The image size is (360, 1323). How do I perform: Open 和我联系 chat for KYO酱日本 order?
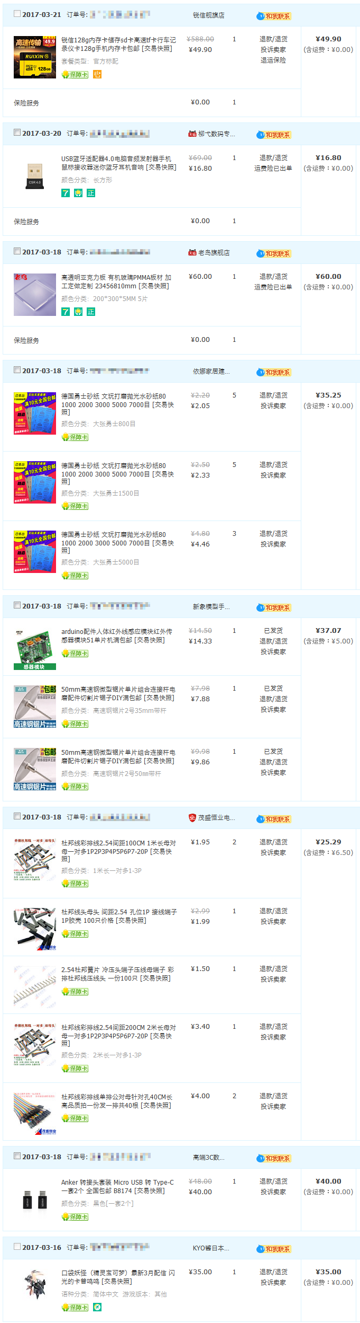(x=274, y=1249)
